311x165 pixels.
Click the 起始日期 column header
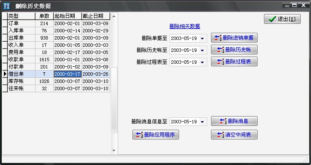(x=67, y=16)
